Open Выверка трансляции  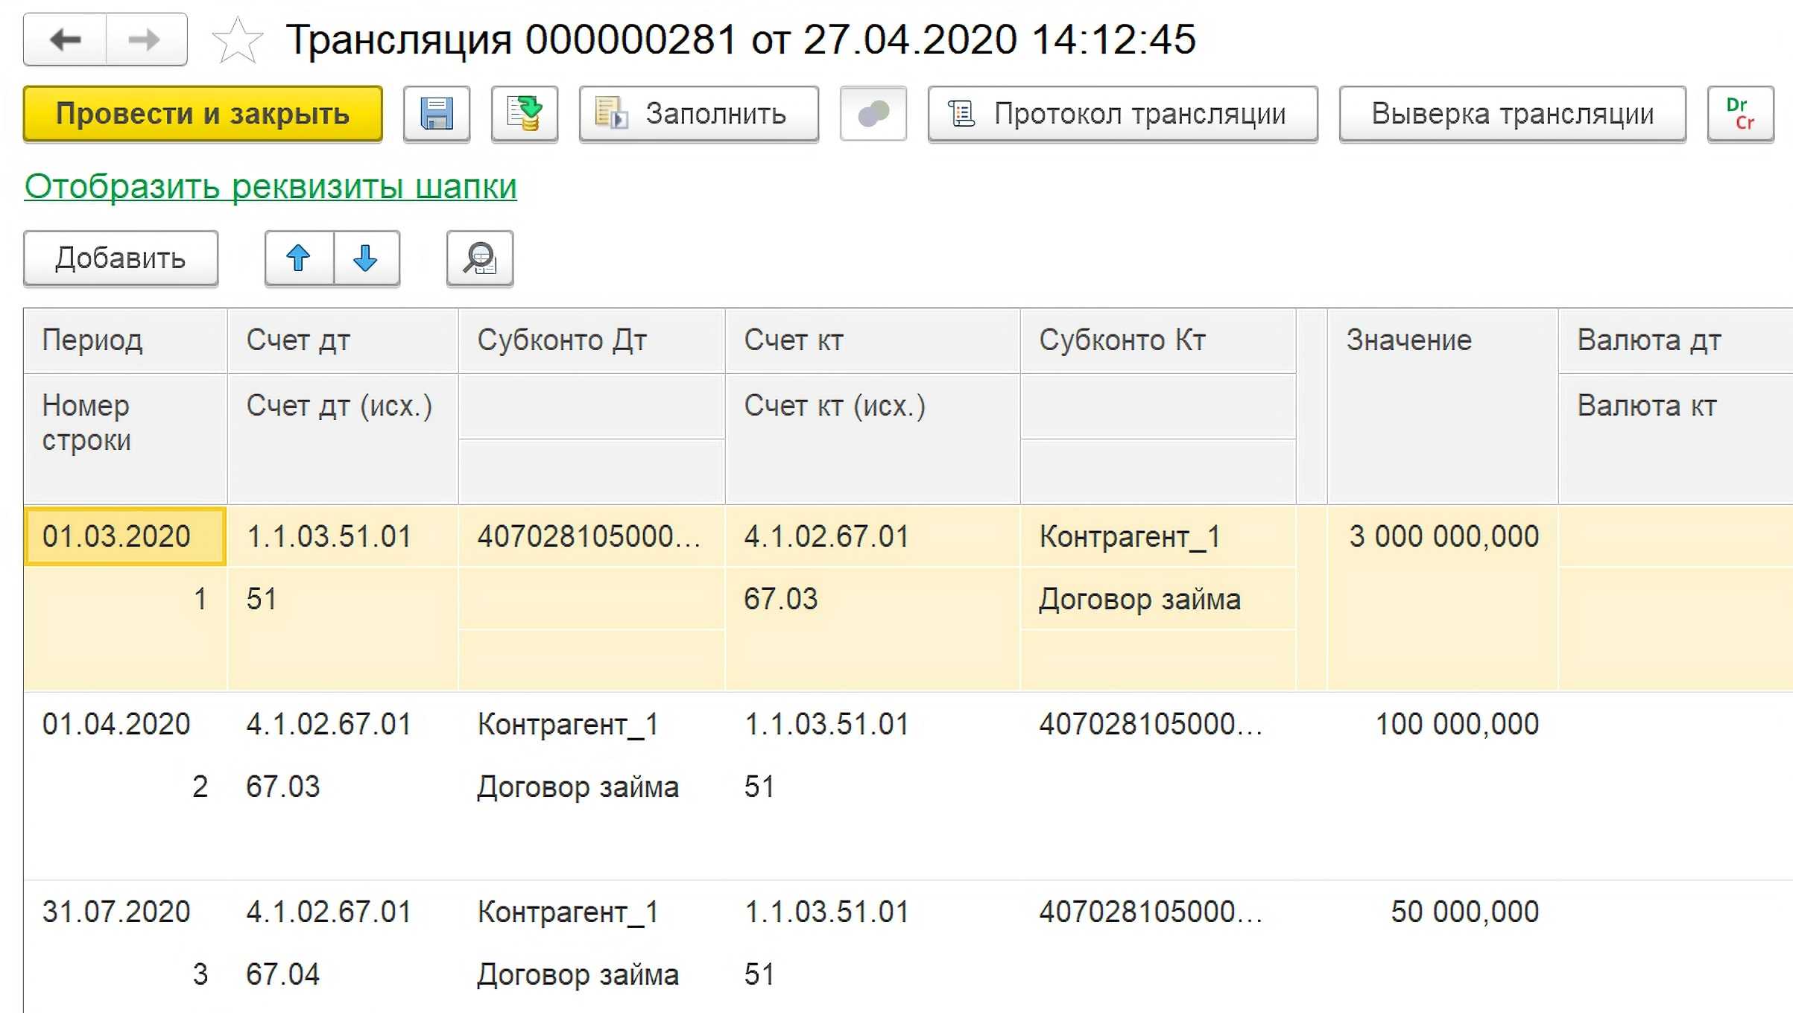1513,114
